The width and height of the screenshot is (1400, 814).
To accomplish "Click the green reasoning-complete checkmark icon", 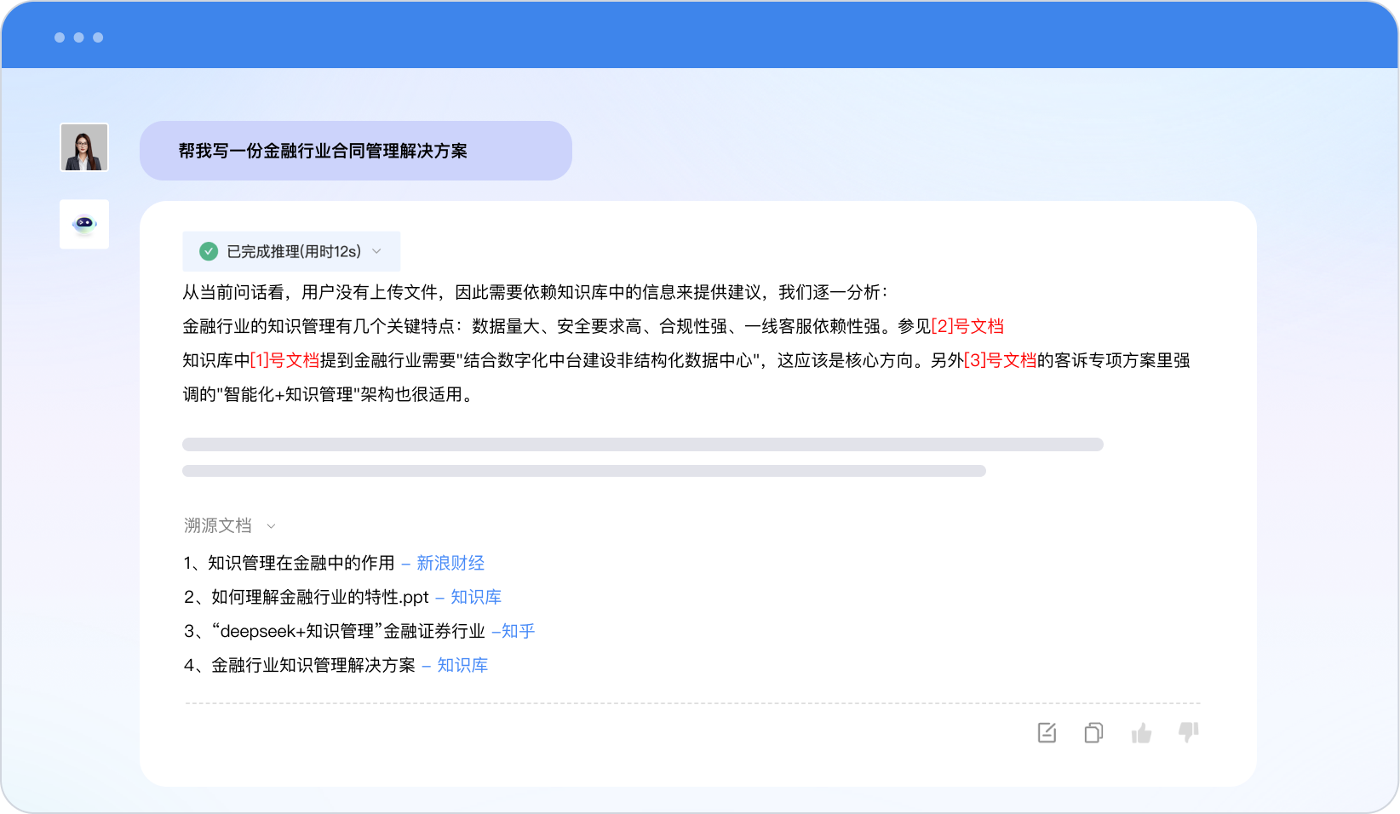I will coord(209,251).
